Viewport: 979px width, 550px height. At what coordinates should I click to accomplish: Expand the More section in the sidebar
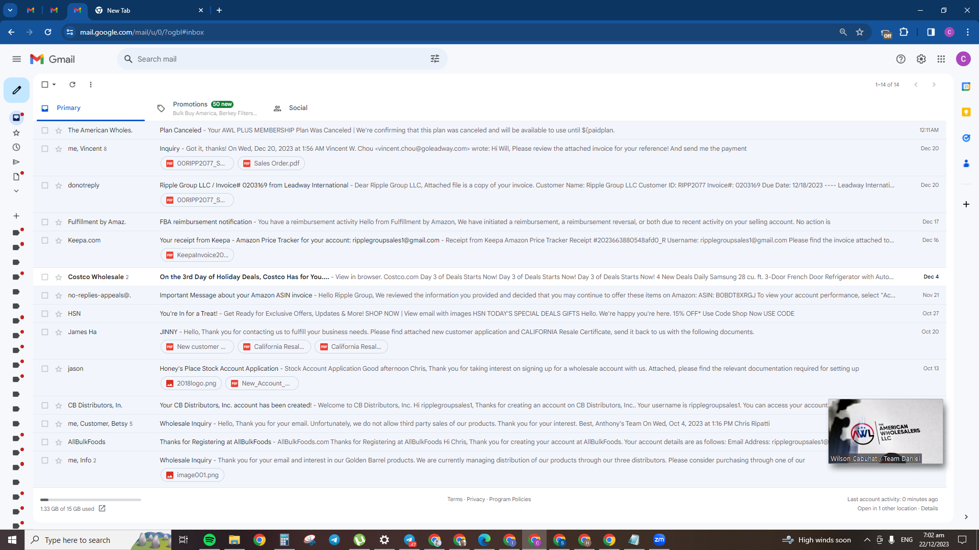(16, 191)
